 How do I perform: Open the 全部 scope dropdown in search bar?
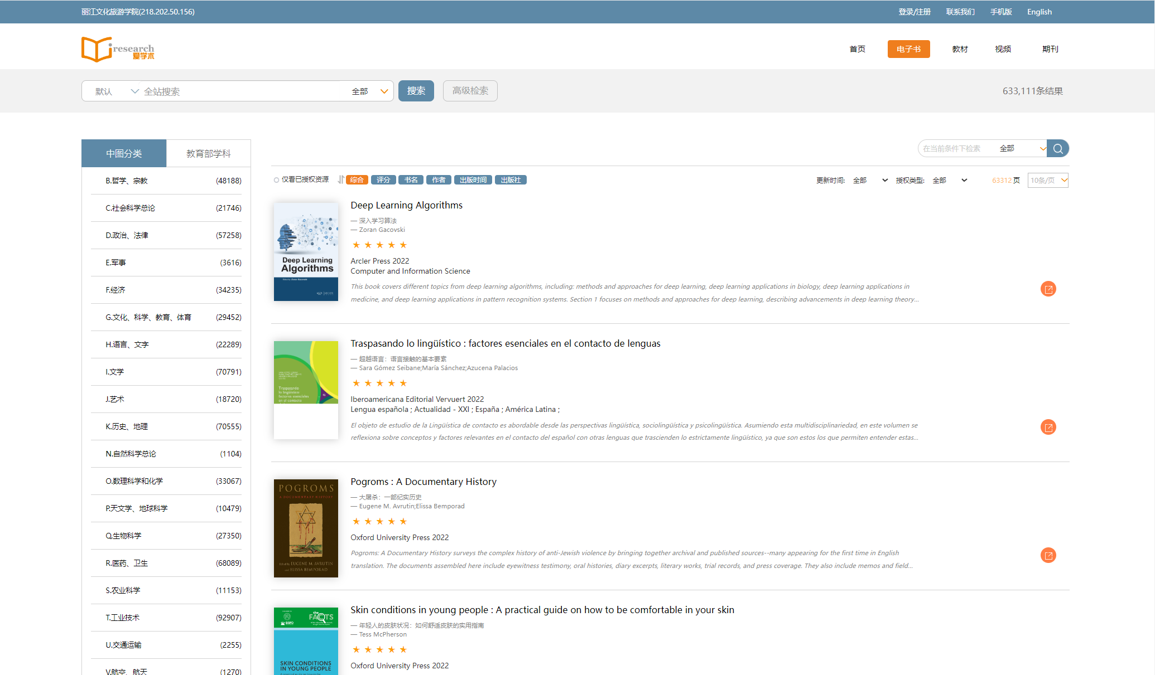click(x=370, y=91)
